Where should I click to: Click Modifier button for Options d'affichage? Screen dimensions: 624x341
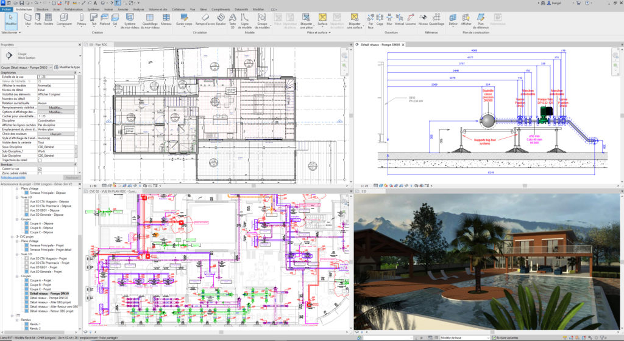pos(55,112)
